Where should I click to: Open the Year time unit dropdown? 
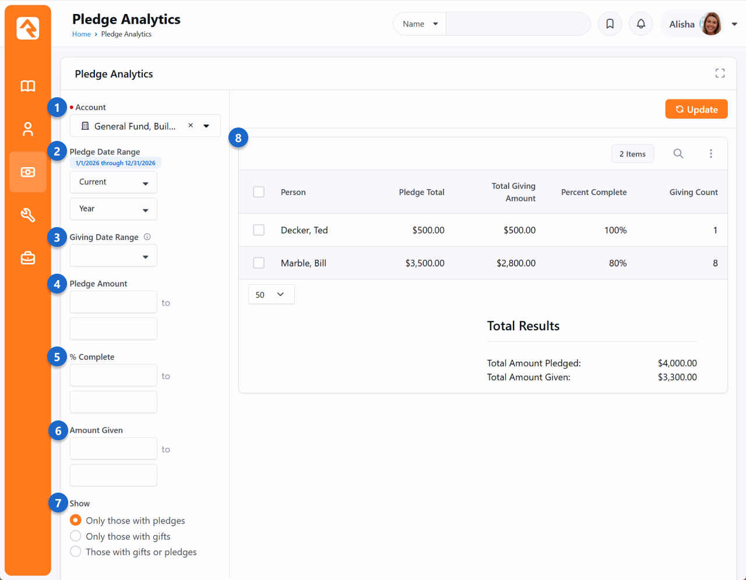[113, 209]
